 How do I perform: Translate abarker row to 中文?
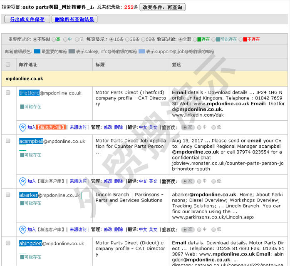(143, 229)
